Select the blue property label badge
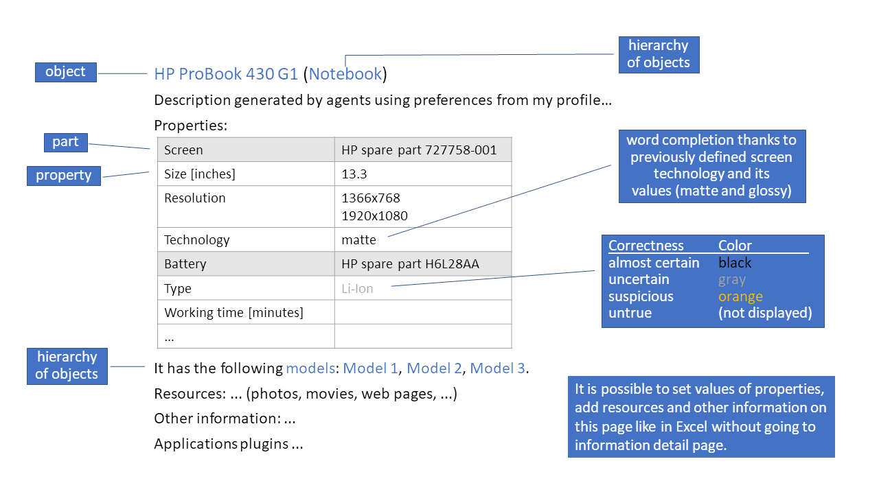The width and height of the screenshot is (879, 494). point(63,176)
